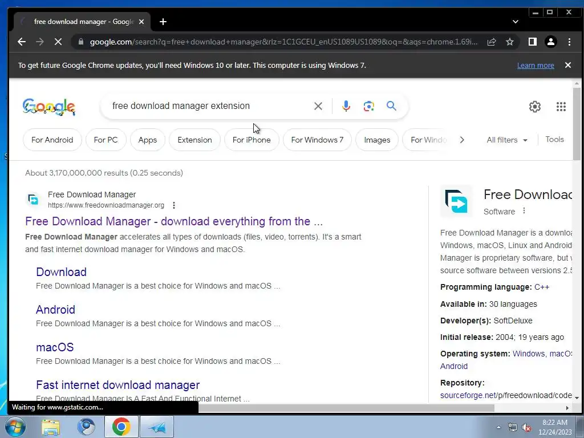Click the Free Download Manager panel logo
Screen dimensions: 584x438
click(456, 201)
